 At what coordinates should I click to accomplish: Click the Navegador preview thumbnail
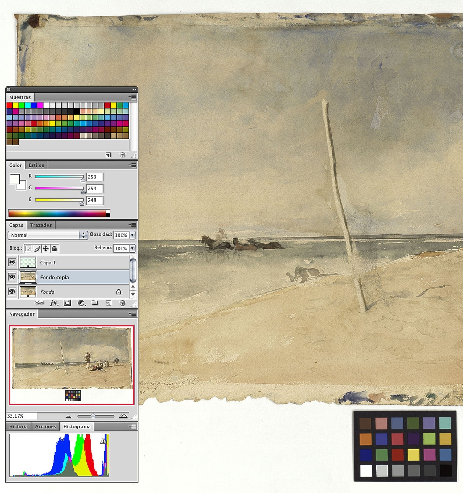72,365
